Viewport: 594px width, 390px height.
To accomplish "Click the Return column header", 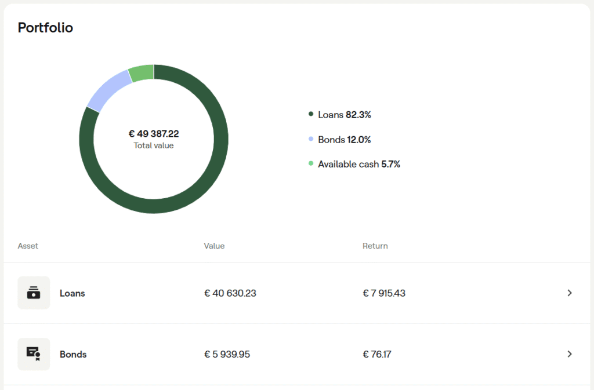I will [x=375, y=246].
